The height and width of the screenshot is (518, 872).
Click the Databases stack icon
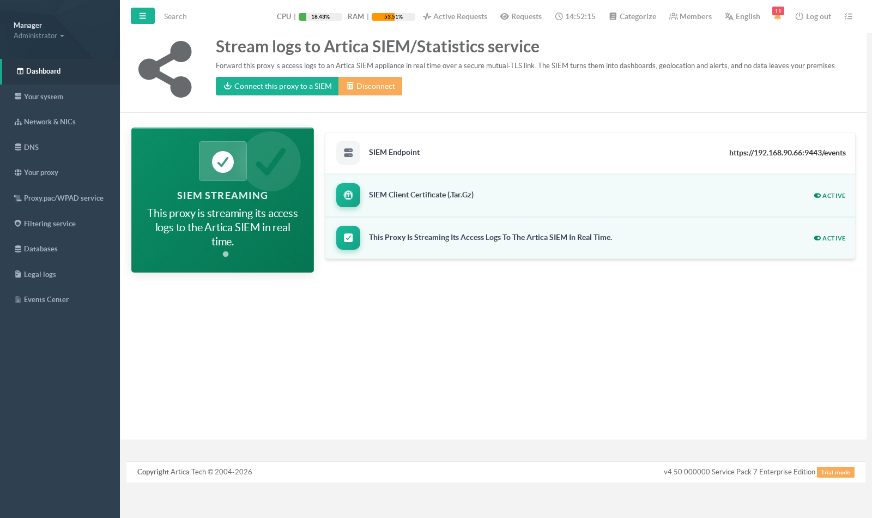point(18,249)
